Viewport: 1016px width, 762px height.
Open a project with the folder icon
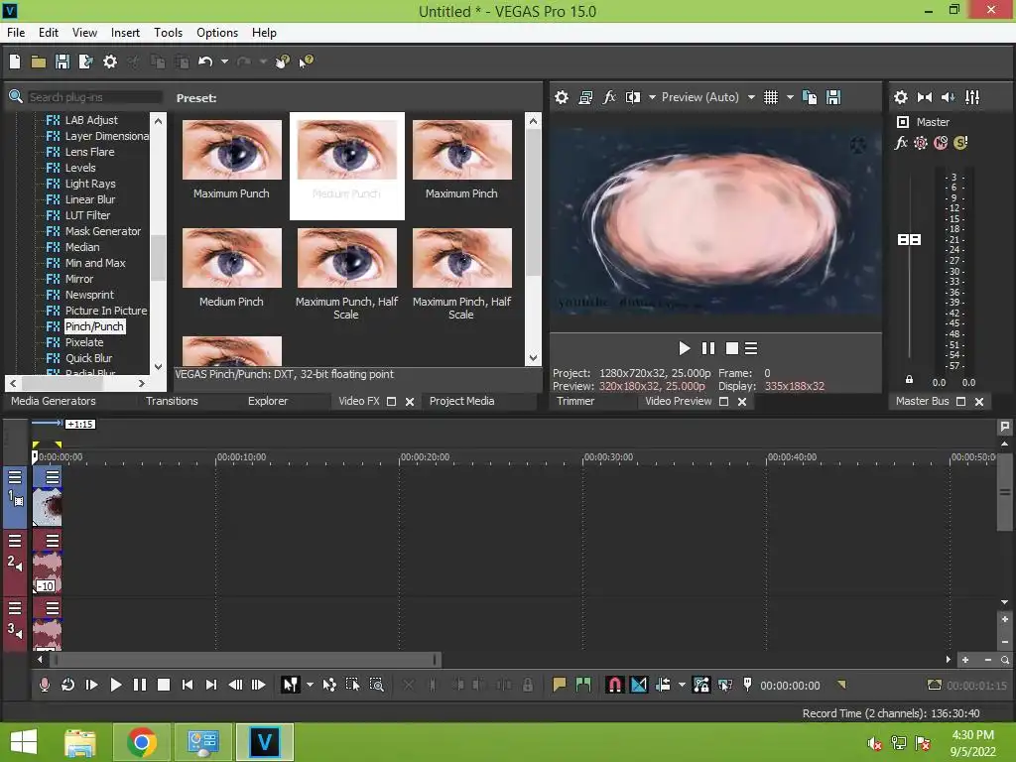39,62
